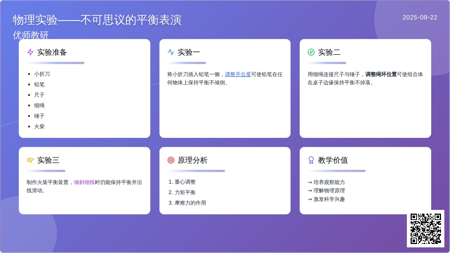Select numbered item 力矩平衡

(185, 193)
